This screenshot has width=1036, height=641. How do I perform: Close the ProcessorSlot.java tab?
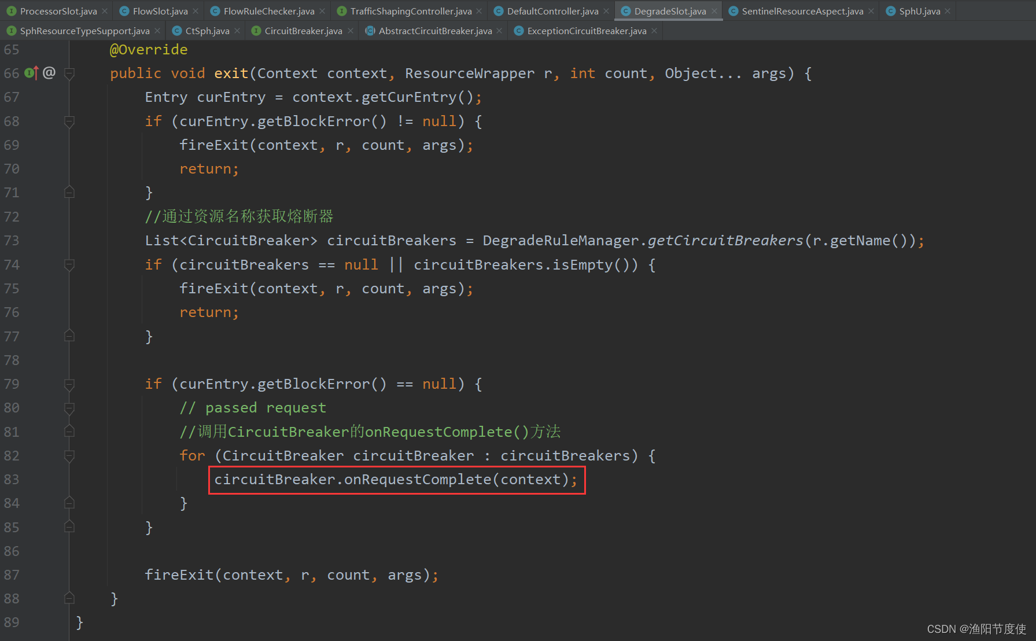pos(105,11)
